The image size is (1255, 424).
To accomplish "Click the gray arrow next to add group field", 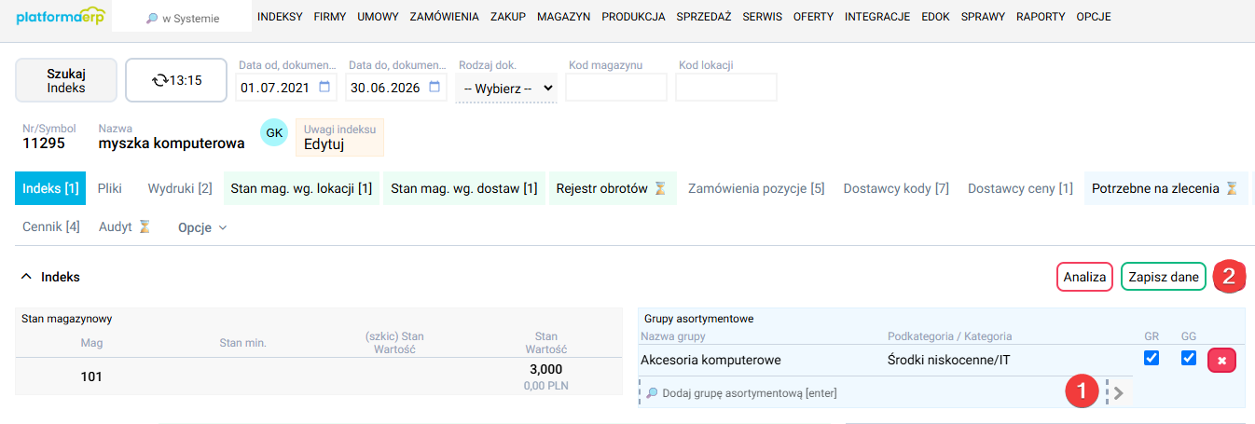I will pyautogui.click(x=1119, y=393).
